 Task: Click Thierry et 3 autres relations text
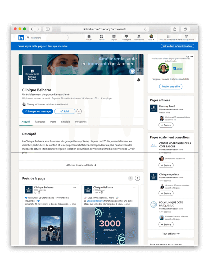47,104
